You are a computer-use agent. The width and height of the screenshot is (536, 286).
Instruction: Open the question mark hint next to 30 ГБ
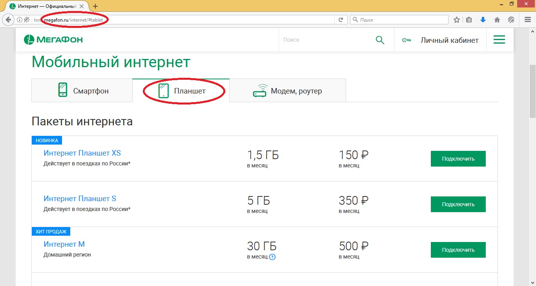tap(273, 257)
